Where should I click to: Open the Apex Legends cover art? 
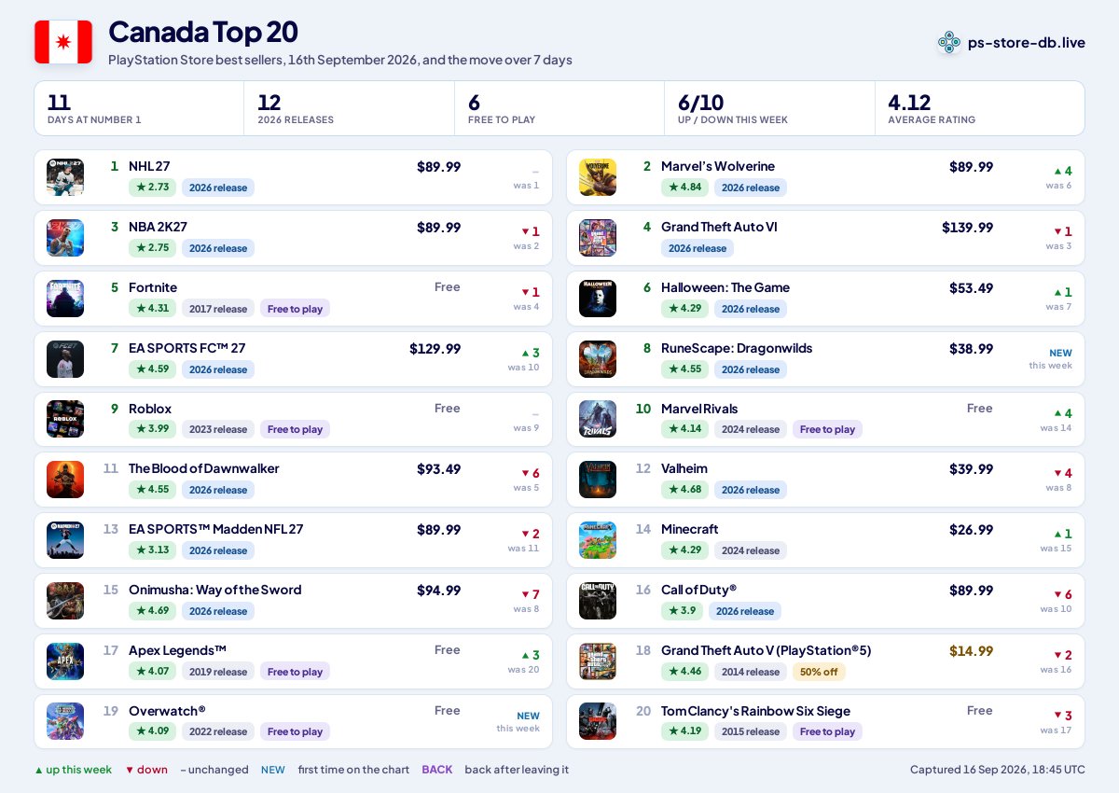coord(65,661)
